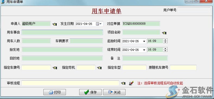Image resolution: width=214 pixels, height=99 pixels.
Task: Open the 项目名称 lookup hand icon
Action: point(164,33)
